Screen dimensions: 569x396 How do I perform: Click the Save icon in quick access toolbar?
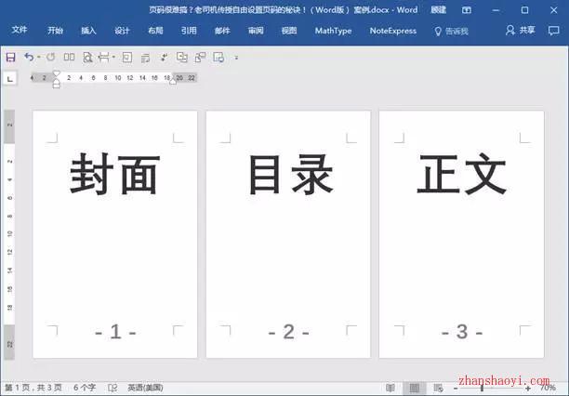pos(10,57)
